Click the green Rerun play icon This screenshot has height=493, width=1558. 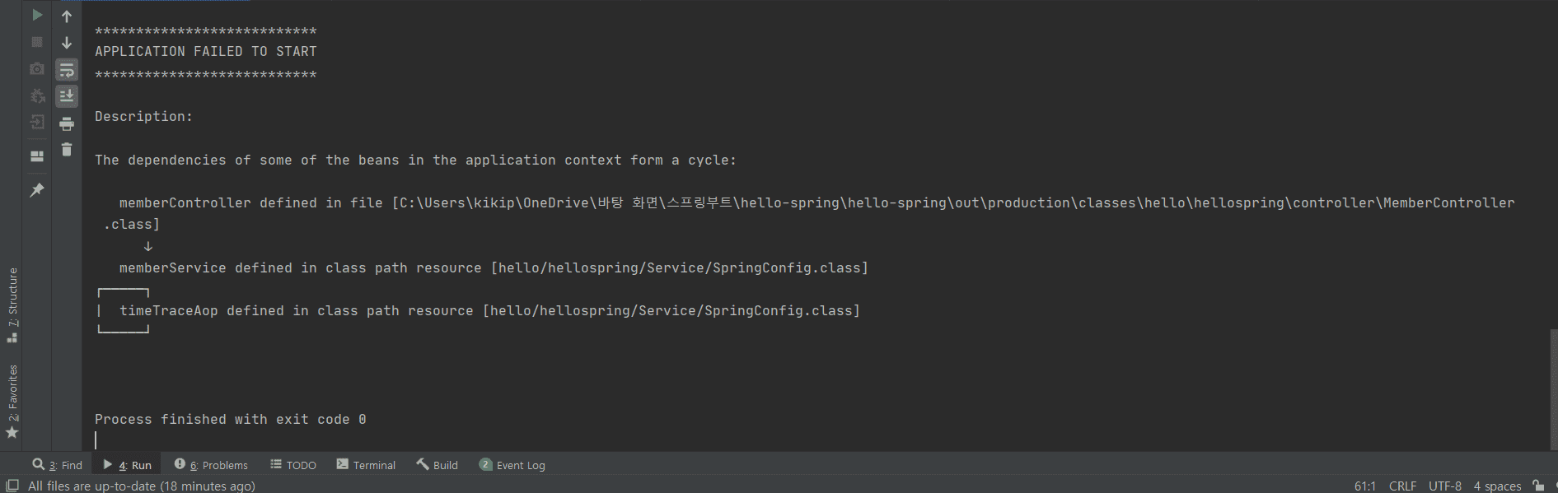(37, 15)
